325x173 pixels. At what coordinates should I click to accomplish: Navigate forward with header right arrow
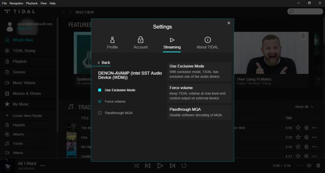click(70, 12)
